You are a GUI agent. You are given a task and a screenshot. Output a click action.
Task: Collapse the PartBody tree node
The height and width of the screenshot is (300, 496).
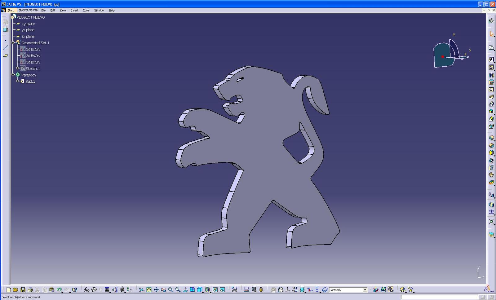(x=13, y=75)
